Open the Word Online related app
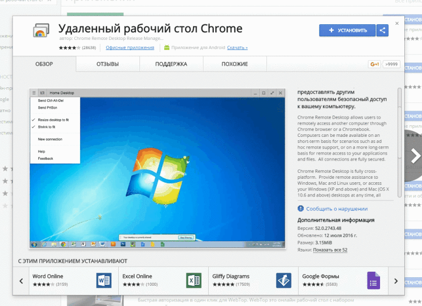Image resolution: width=422 pixels, height=306 pixels. [x=74, y=281]
